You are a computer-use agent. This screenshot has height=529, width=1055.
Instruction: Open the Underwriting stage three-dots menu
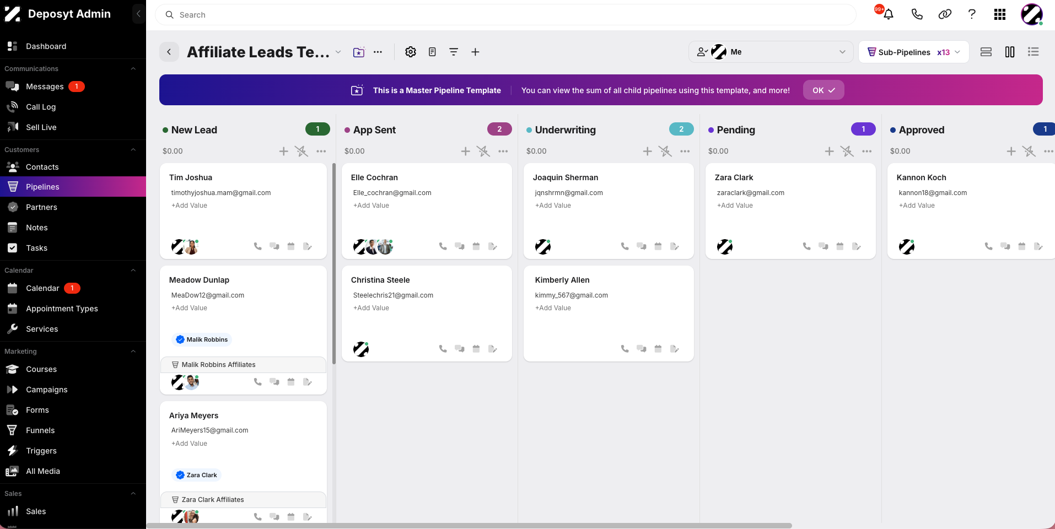(685, 151)
